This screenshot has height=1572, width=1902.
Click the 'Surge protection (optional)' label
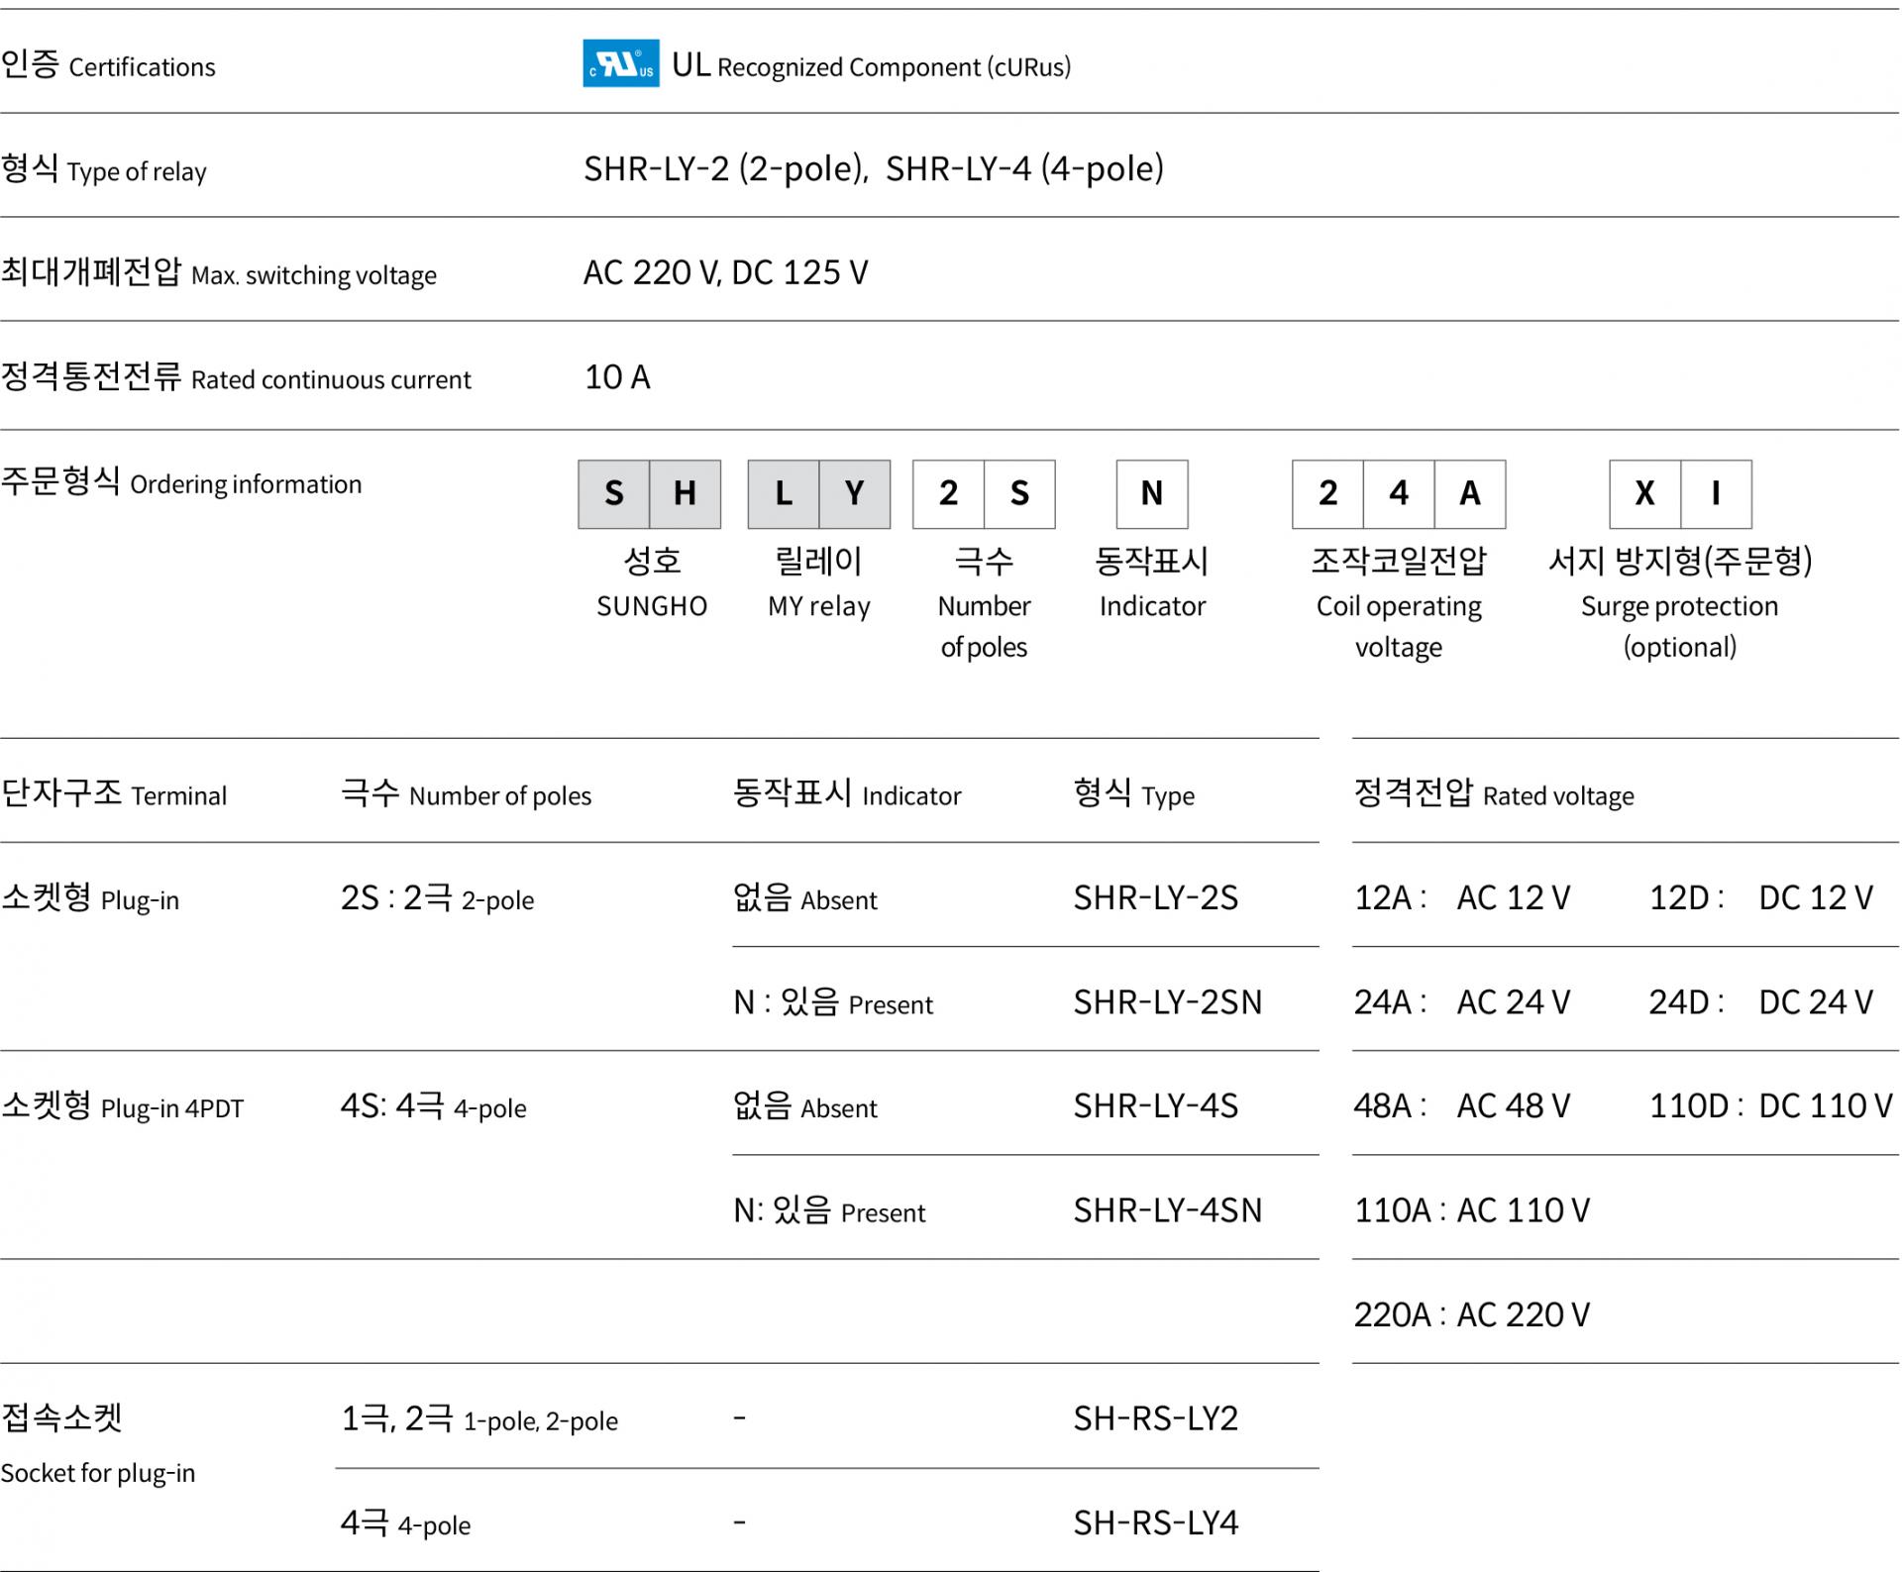1679,626
